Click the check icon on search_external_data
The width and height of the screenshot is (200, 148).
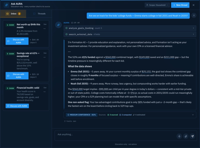point(66,34)
